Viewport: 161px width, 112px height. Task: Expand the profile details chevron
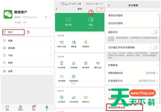pyautogui.click(x=50, y=17)
